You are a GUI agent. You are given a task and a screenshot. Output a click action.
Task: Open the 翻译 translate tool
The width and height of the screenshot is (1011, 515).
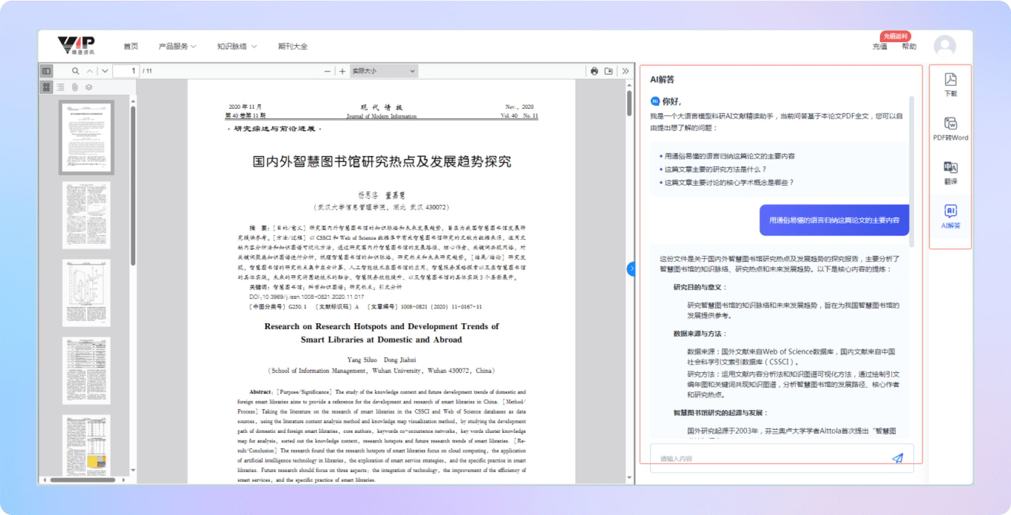pos(950,173)
